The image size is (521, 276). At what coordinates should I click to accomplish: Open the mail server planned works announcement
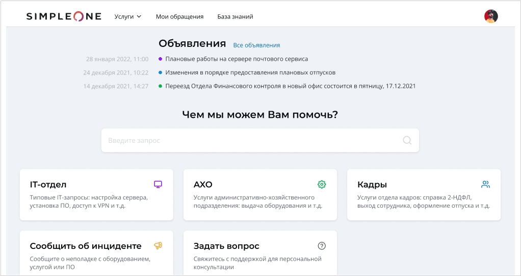point(237,59)
